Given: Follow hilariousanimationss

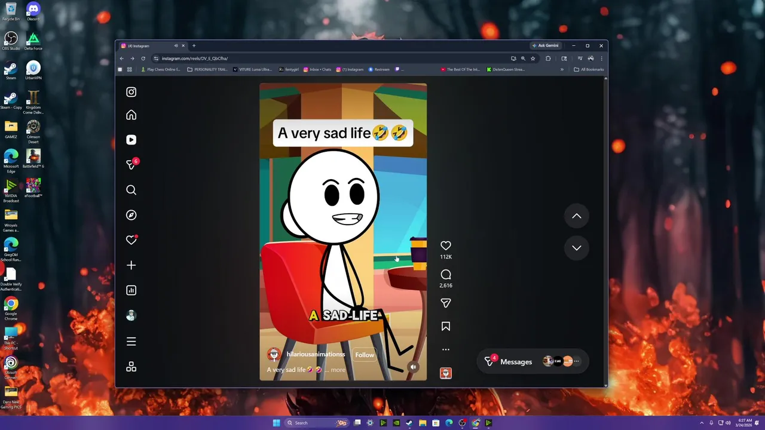Looking at the screenshot, I should tap(365, 355).
